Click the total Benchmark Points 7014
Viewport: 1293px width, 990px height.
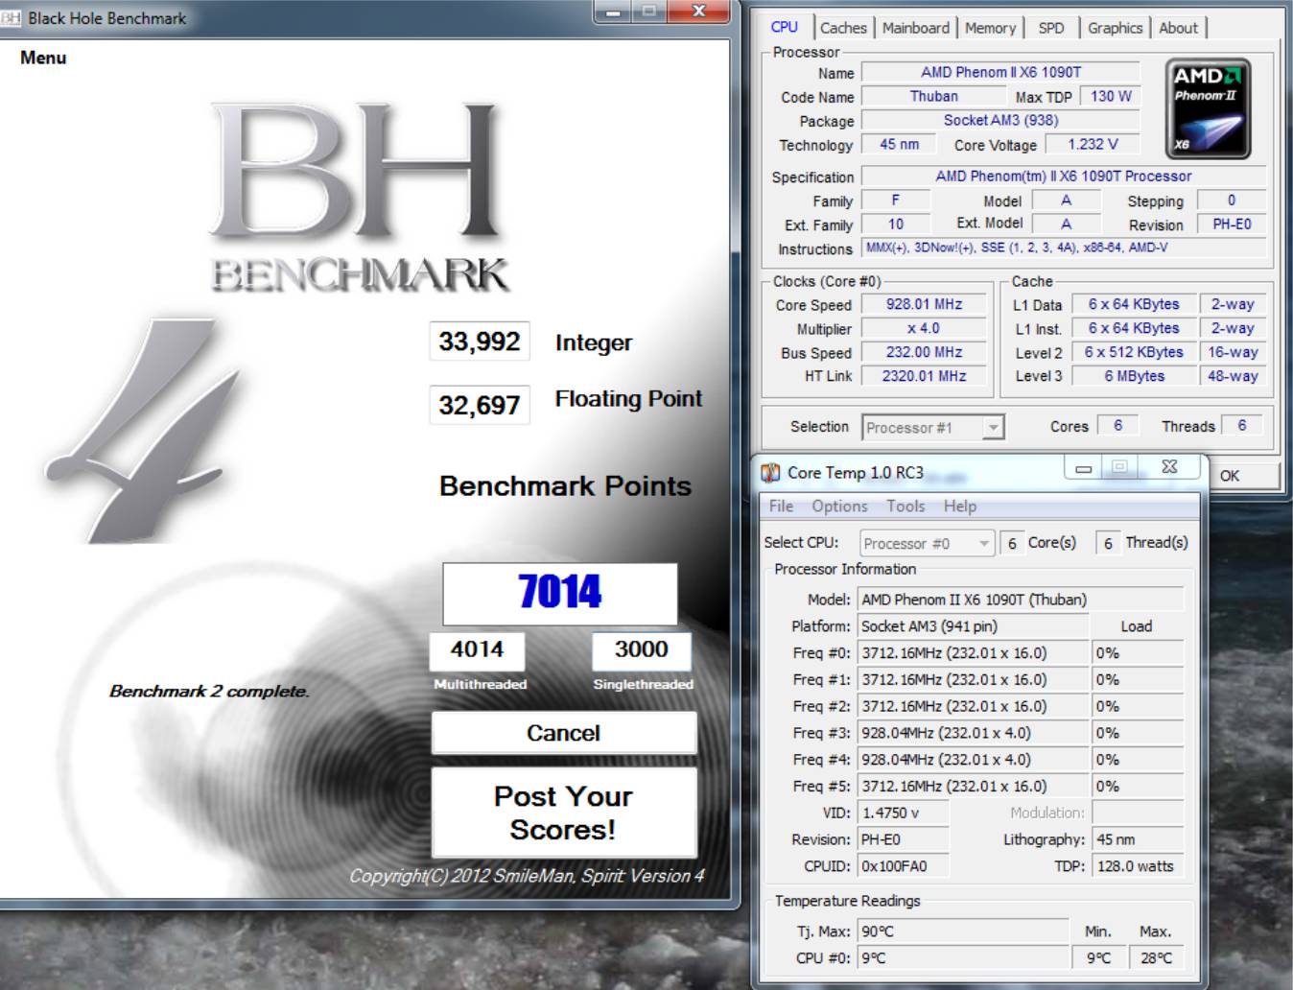click(x=560, y=592)
